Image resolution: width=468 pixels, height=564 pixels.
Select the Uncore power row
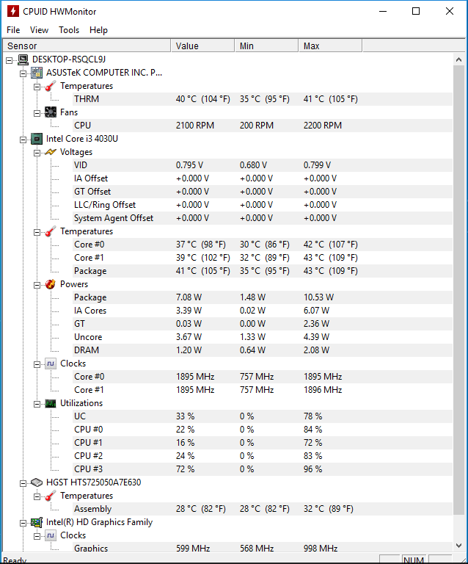coord(263,337)
